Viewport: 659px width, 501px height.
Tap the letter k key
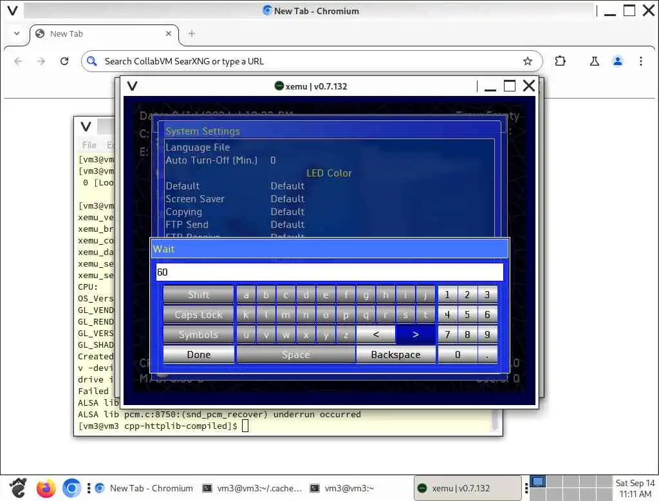(246, 315)
